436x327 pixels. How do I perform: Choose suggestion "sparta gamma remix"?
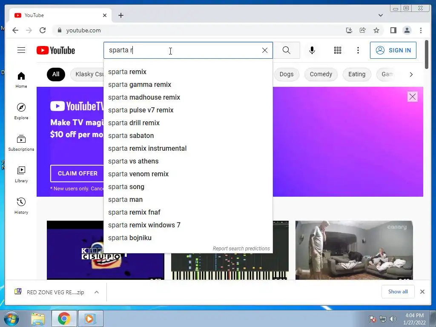point(188,85)
